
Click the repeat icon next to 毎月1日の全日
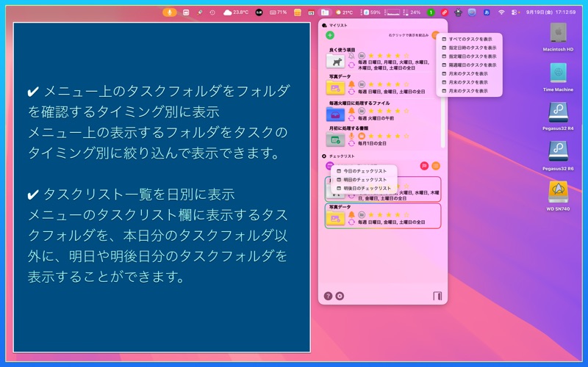(351, 143)
